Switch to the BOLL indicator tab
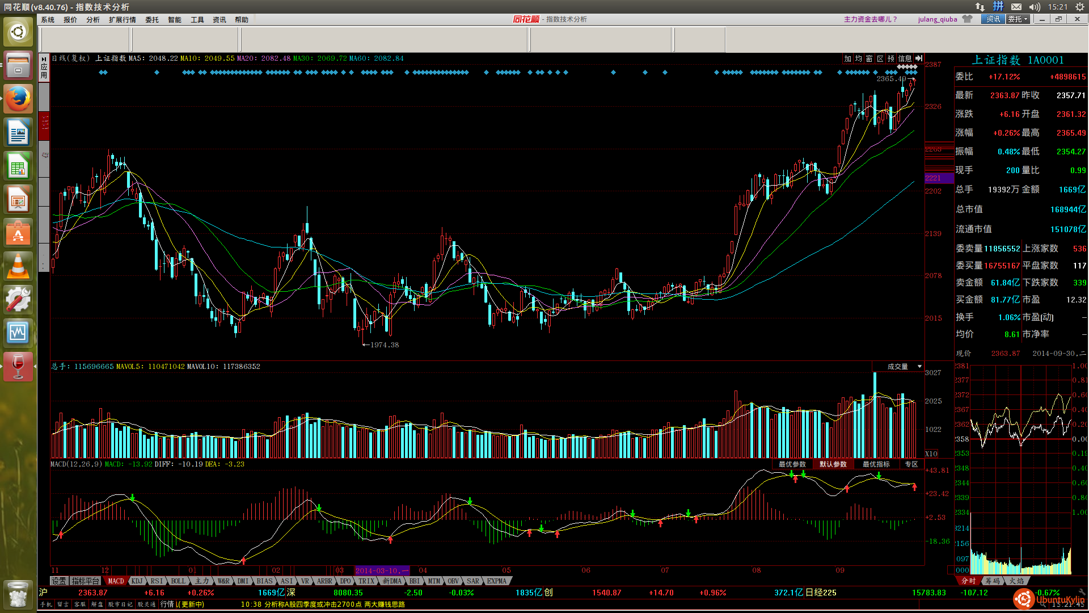This screenshot has height=613, width=1089. (178, 581)
